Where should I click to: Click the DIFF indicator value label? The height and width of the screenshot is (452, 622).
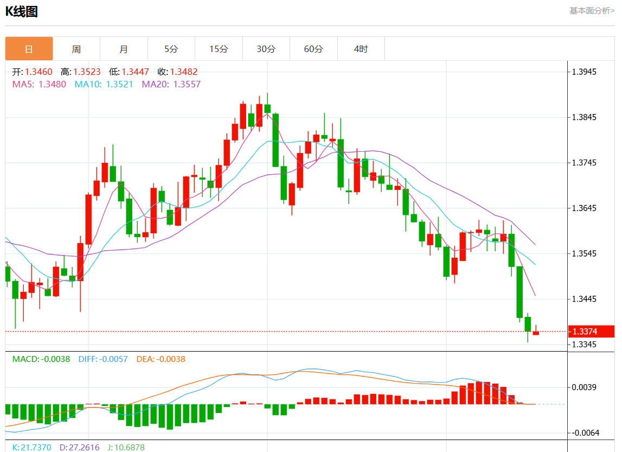click(x=103, y=359)
